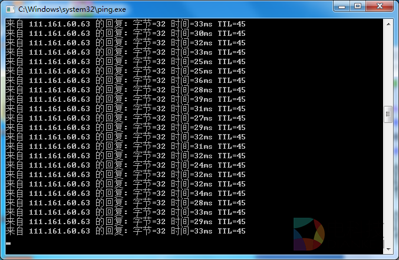This screenshot has height=260, width=399.
Task: Click the blinking cursor at console bottom
Action: pos(8,242)
